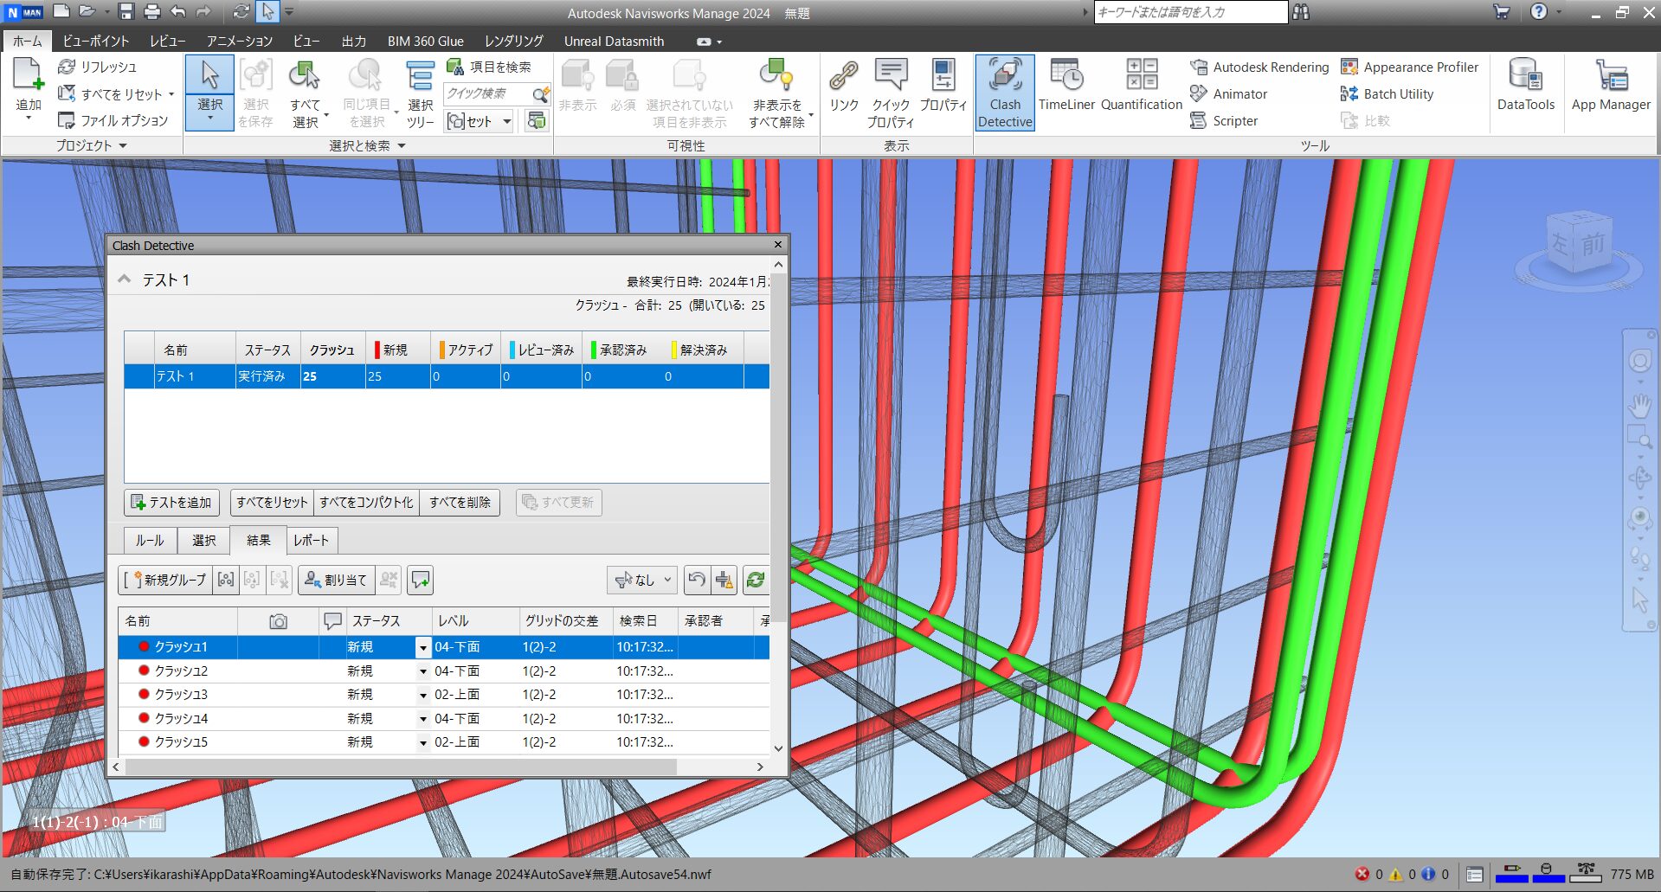This screenshot has width=1661, height=892.
Task: Open App Manager
Action: point(1611,86)
